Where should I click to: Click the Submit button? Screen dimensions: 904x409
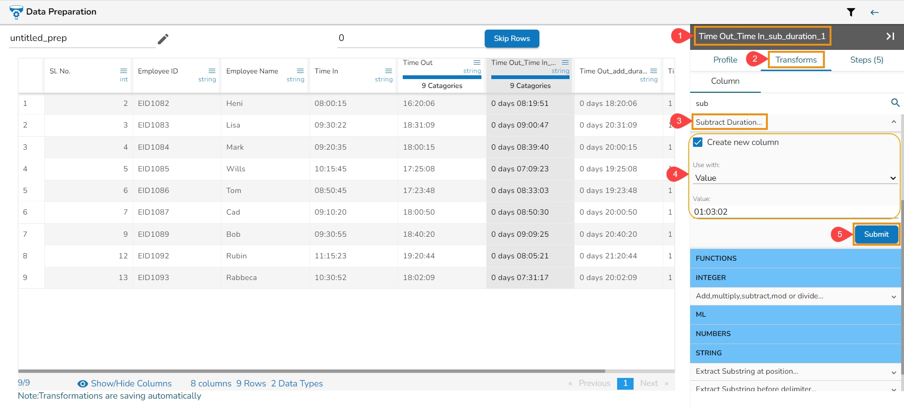point(876,234)
